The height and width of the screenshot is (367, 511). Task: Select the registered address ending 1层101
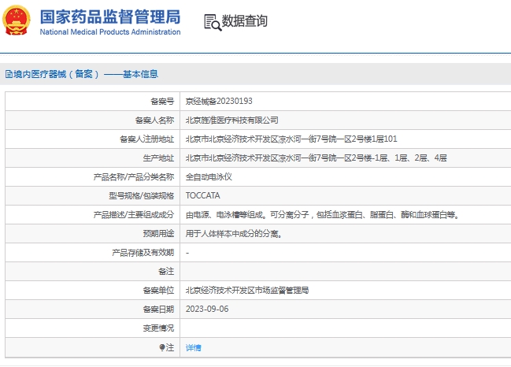tap(291, 139)
